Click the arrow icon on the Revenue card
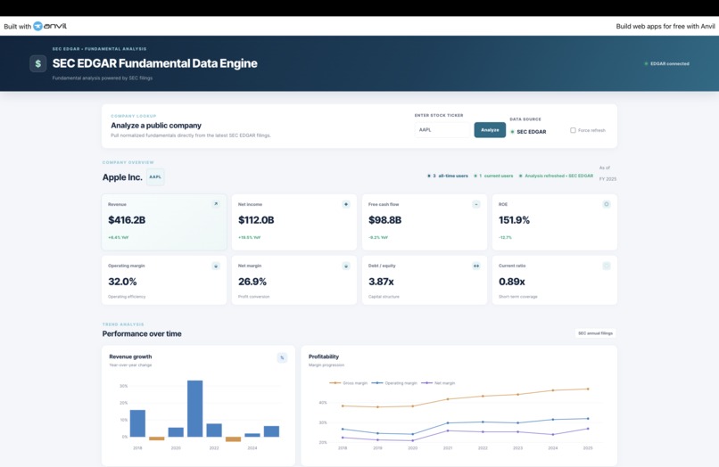Screen dimensions: 719x467 [x=216, y=204]
